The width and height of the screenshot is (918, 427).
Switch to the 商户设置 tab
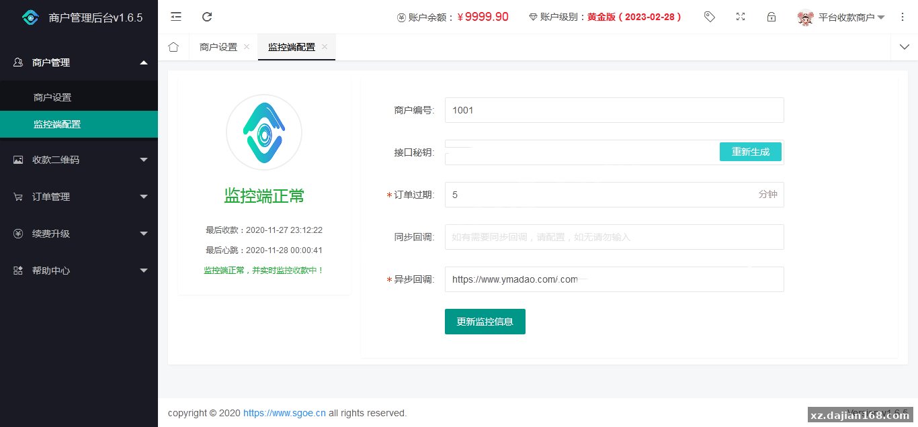click(x=218, y=47)
